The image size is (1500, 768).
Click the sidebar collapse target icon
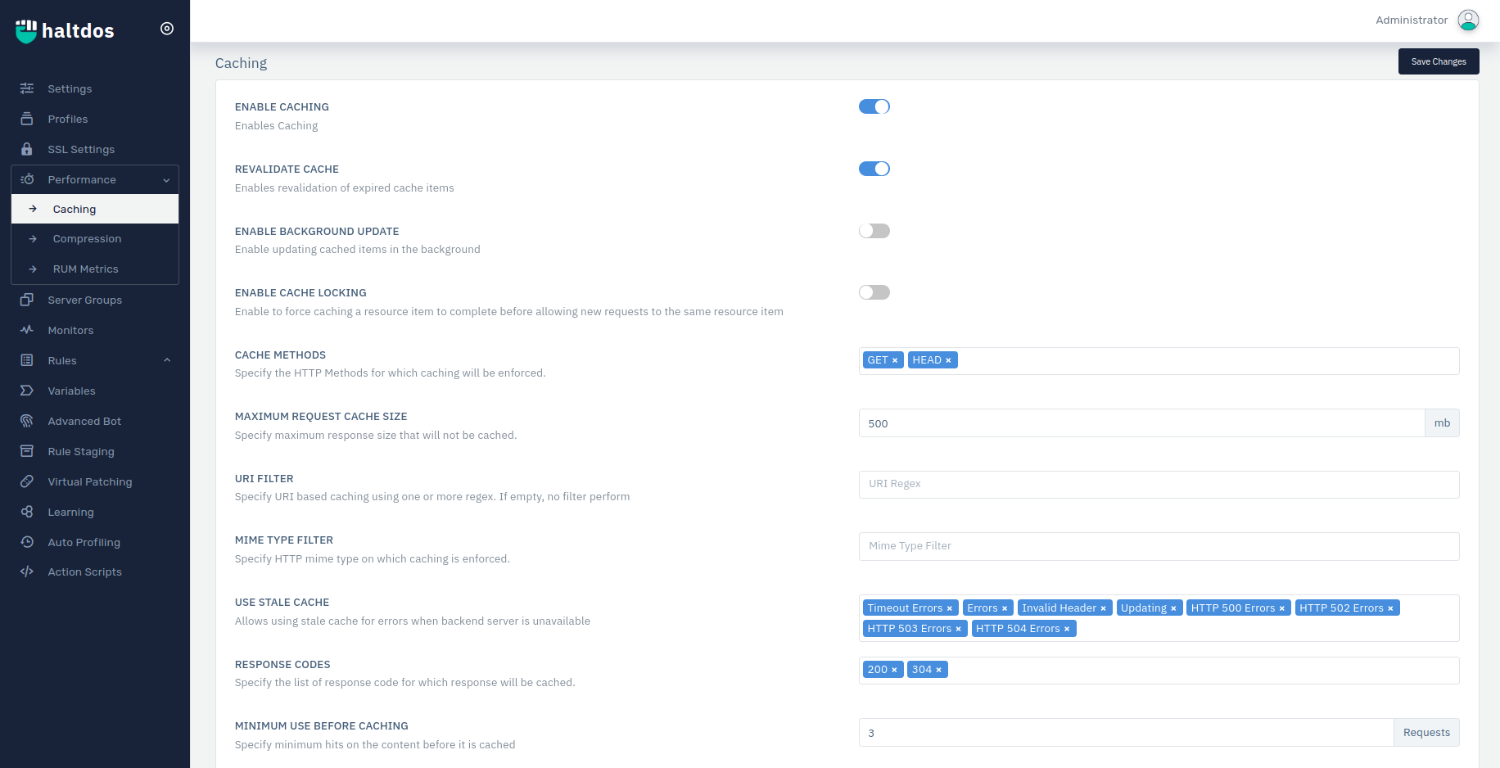point(167,29)
